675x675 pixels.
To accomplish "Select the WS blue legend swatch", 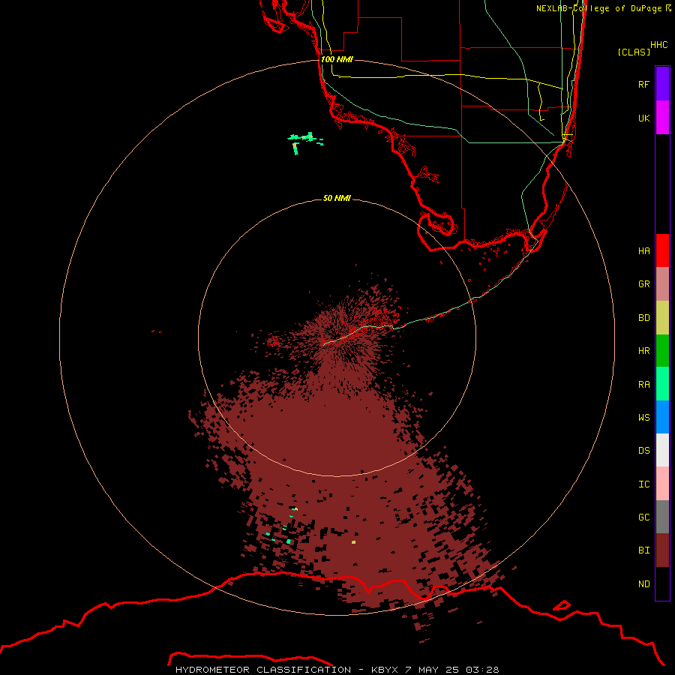I will (x=662, y=417).
